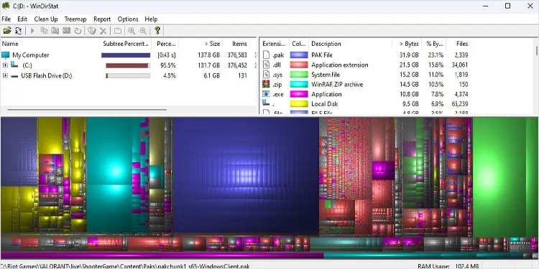Image resolution: width=539 pixels, height=269 pixels.
Task: Click the (C:) drive icon
Action: (14, 65)
